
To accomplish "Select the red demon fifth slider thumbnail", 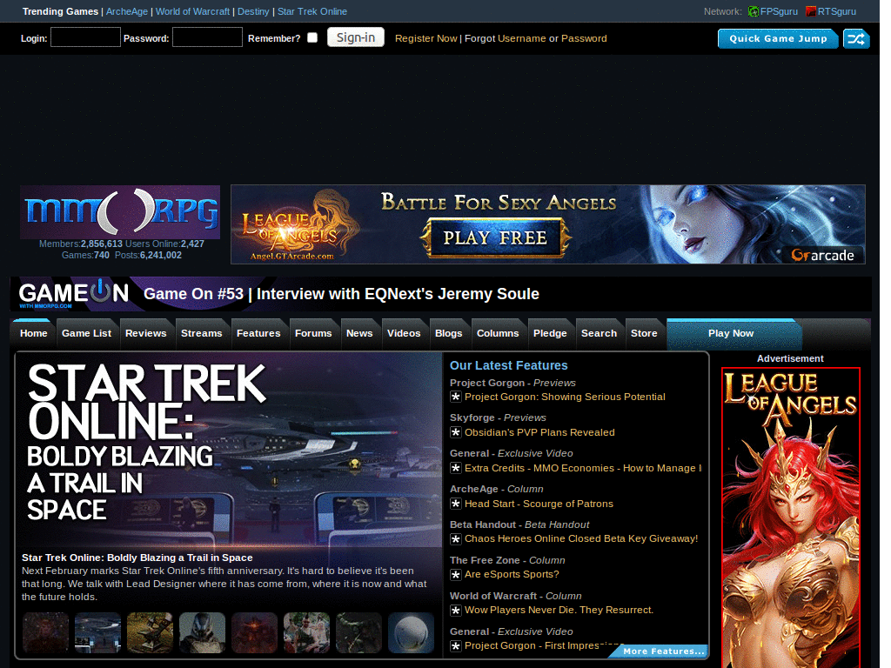I will click(255, 632).
